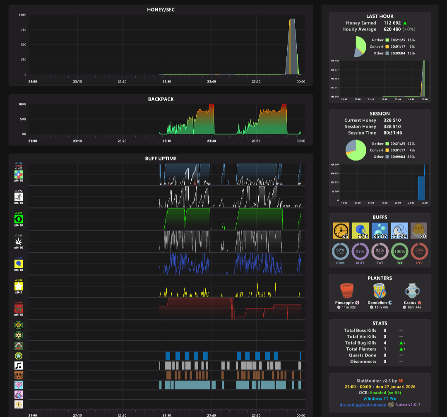The height and width of the screenshot is (417, 447).
Task: Click the pink heart buff row icon
Action: click(19, 385)
